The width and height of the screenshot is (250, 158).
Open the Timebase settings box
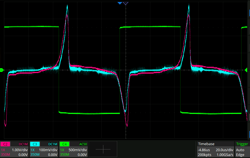point(215,149)
